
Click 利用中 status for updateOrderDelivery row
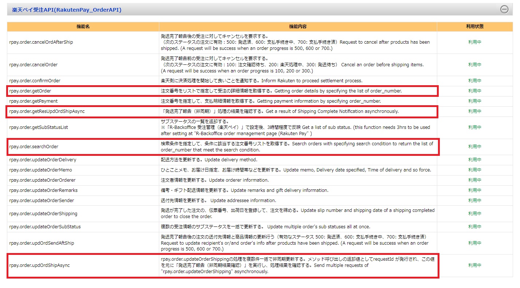click(x=475, y=160)
